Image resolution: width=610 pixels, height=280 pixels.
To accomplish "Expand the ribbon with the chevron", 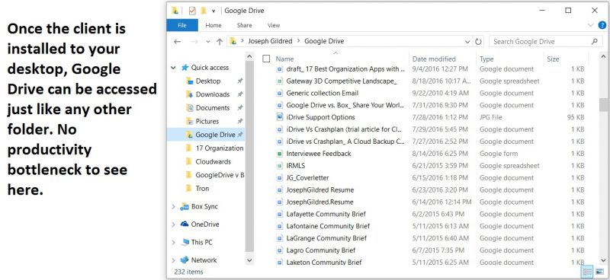I will [x=590, y=25].
